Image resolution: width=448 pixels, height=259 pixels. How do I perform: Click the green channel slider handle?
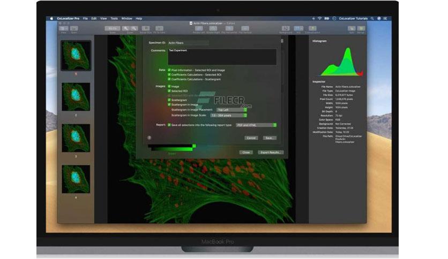coord(194,146)
